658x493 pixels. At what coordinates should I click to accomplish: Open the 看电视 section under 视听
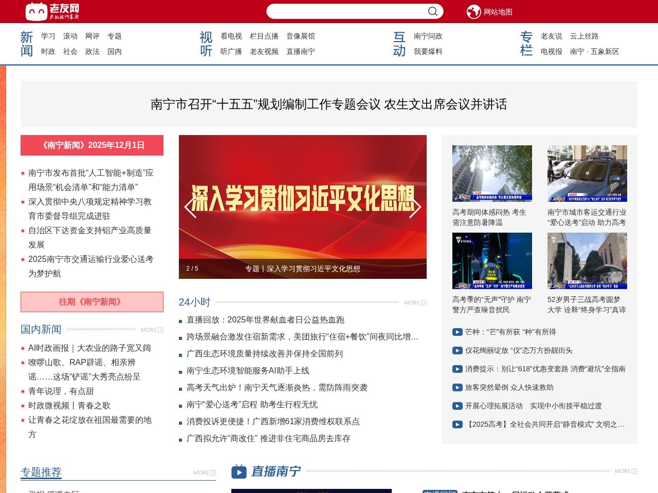click(x=230, y=36)
